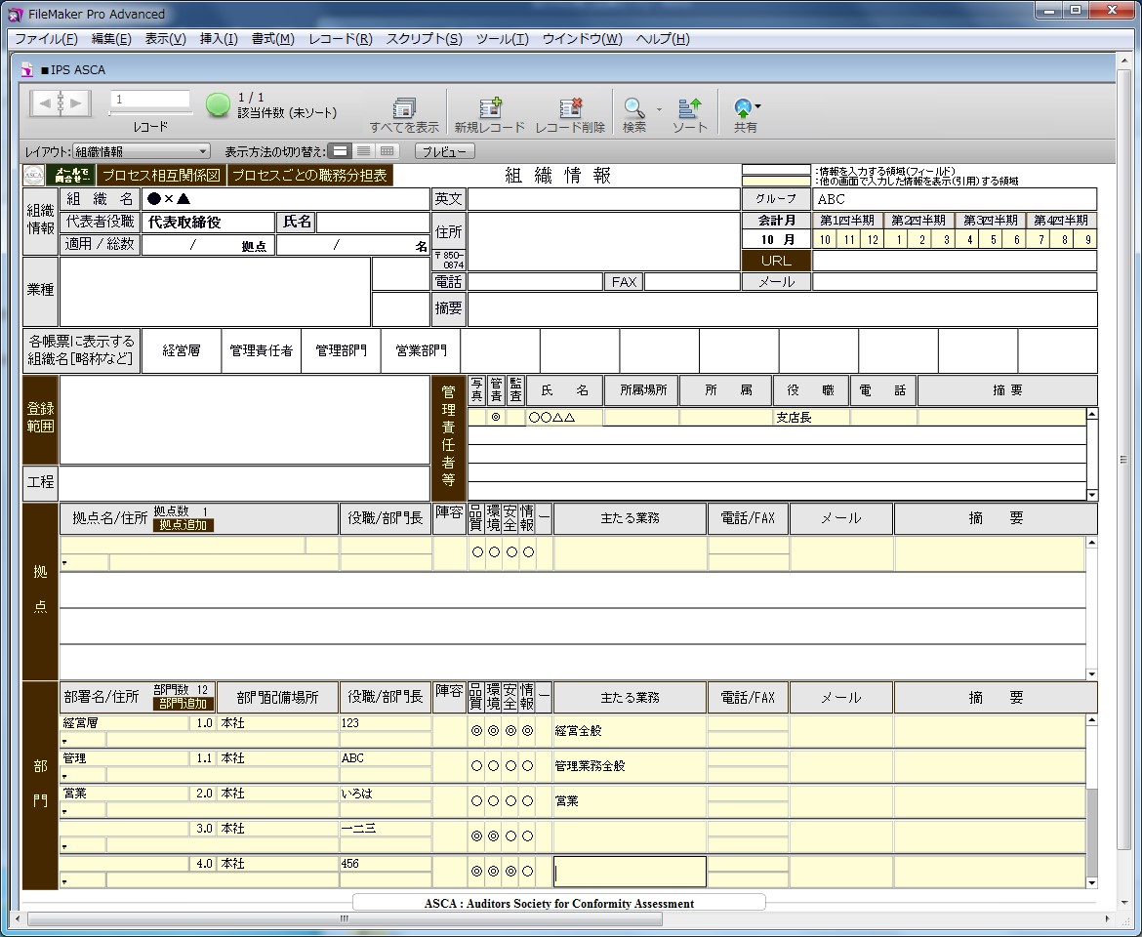Switch to table view icon

387,150
